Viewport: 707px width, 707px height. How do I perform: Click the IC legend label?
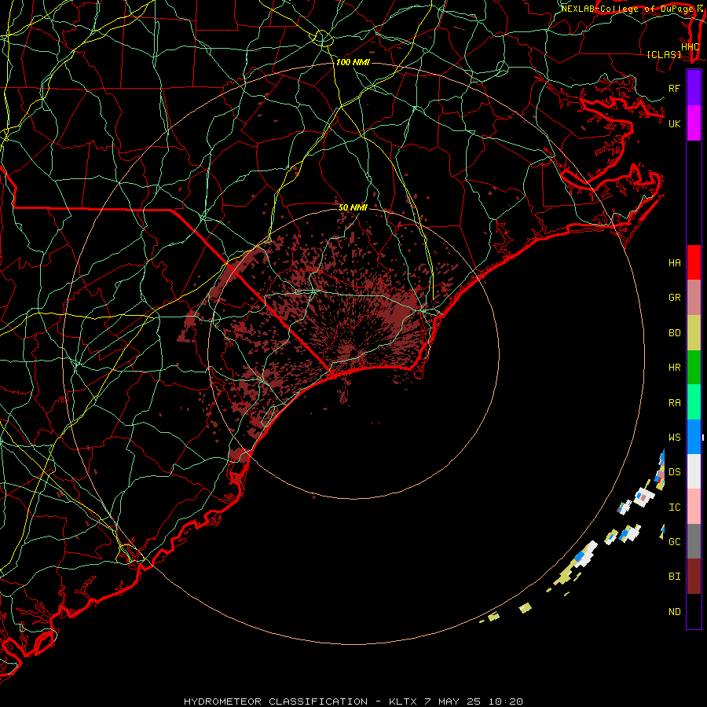click(674, 507)
